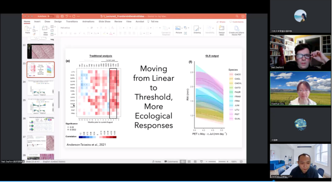Start slideshow from status bar icon
The width and height of the screenshot is (332, 182).
[201, 161]
